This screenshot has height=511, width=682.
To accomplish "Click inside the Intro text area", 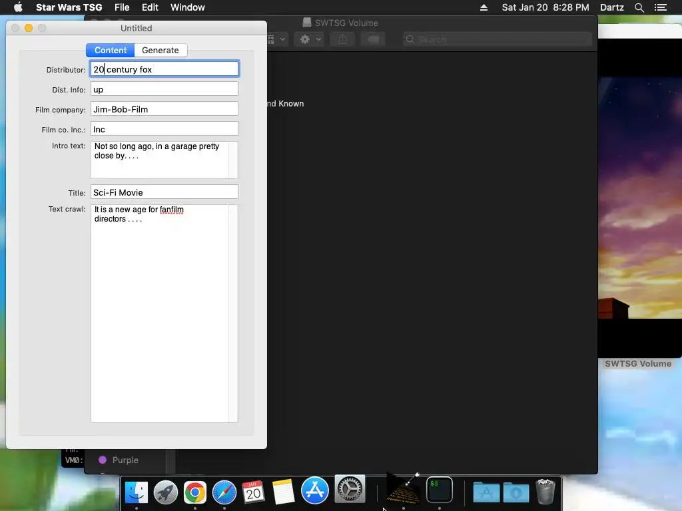I will coord(159,160).
